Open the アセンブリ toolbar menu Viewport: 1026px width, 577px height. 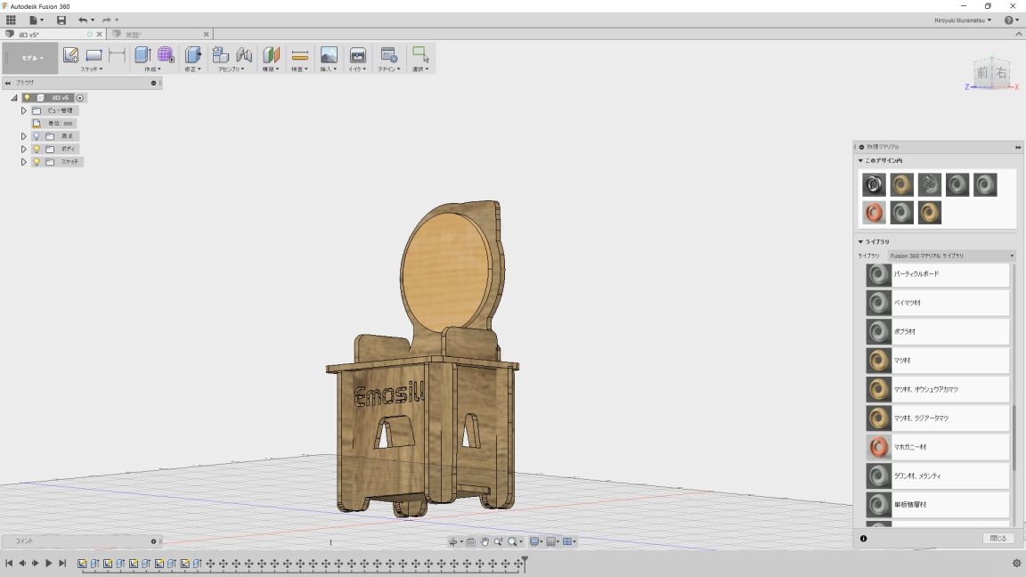tap(231, 69)
